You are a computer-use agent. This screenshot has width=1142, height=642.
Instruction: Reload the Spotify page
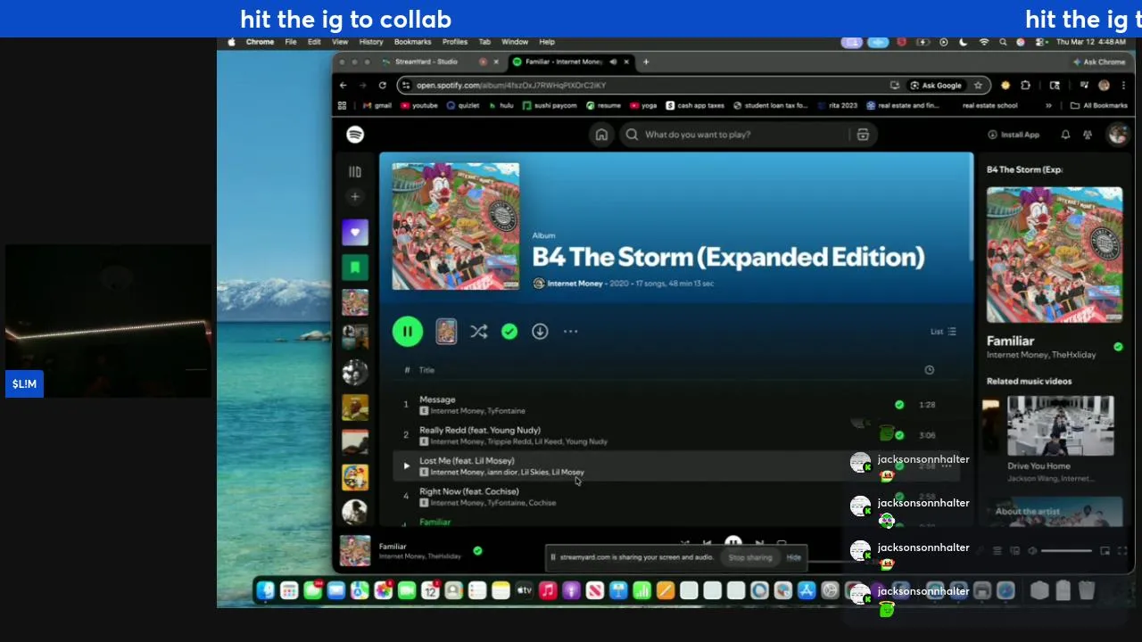pyautogui.click(x=382, y=86)
